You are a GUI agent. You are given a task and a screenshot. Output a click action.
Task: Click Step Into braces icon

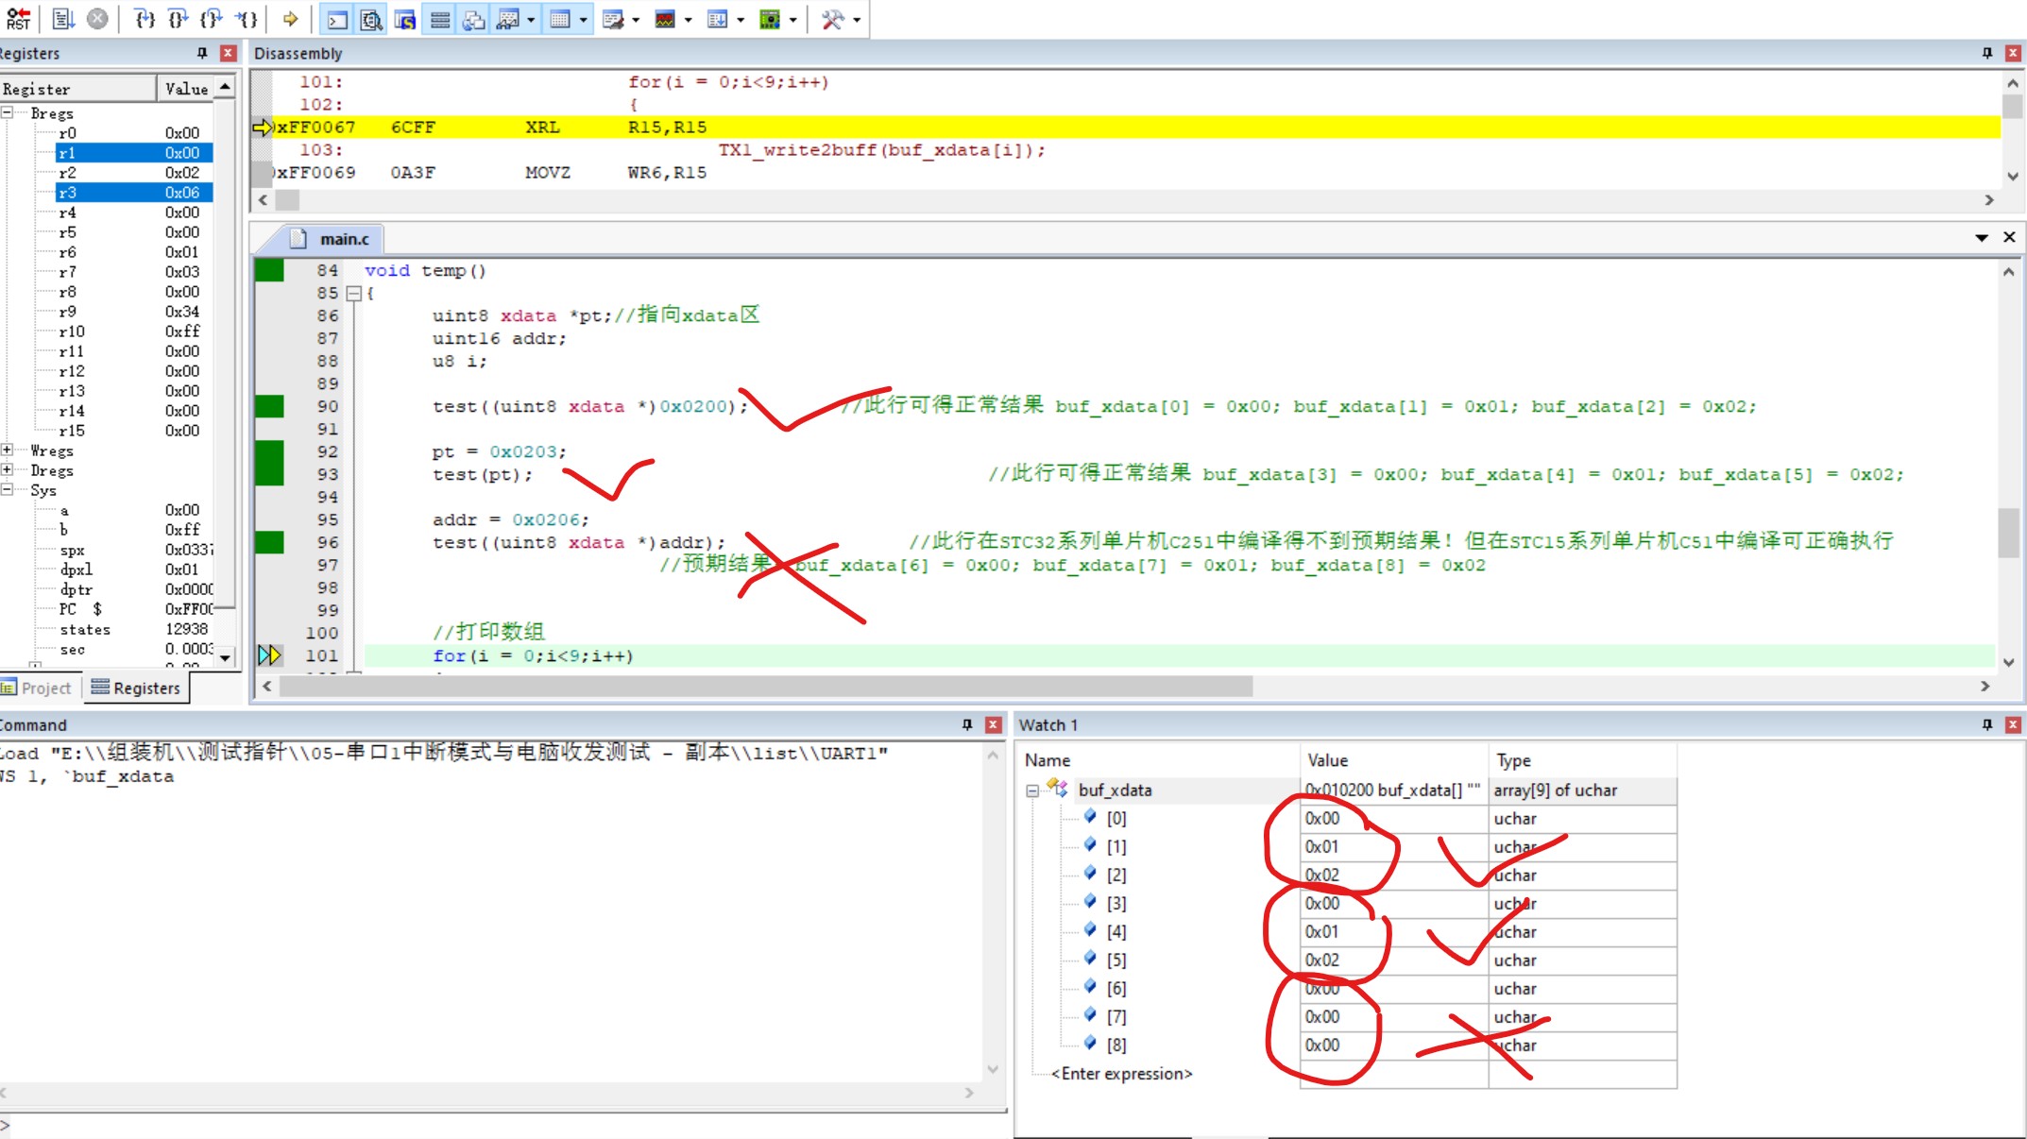click(145, 18)
